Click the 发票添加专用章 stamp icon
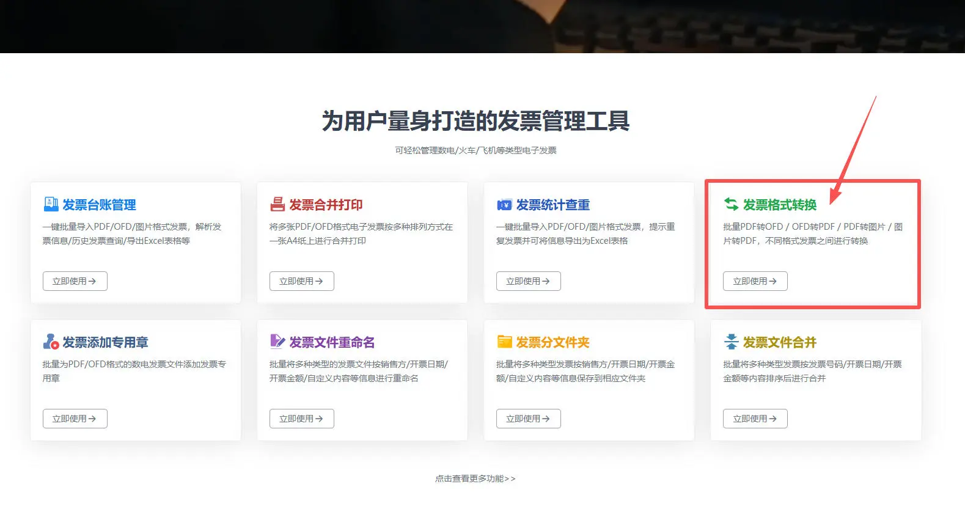The width and height of the screenshot is (965, 528). 51,342
